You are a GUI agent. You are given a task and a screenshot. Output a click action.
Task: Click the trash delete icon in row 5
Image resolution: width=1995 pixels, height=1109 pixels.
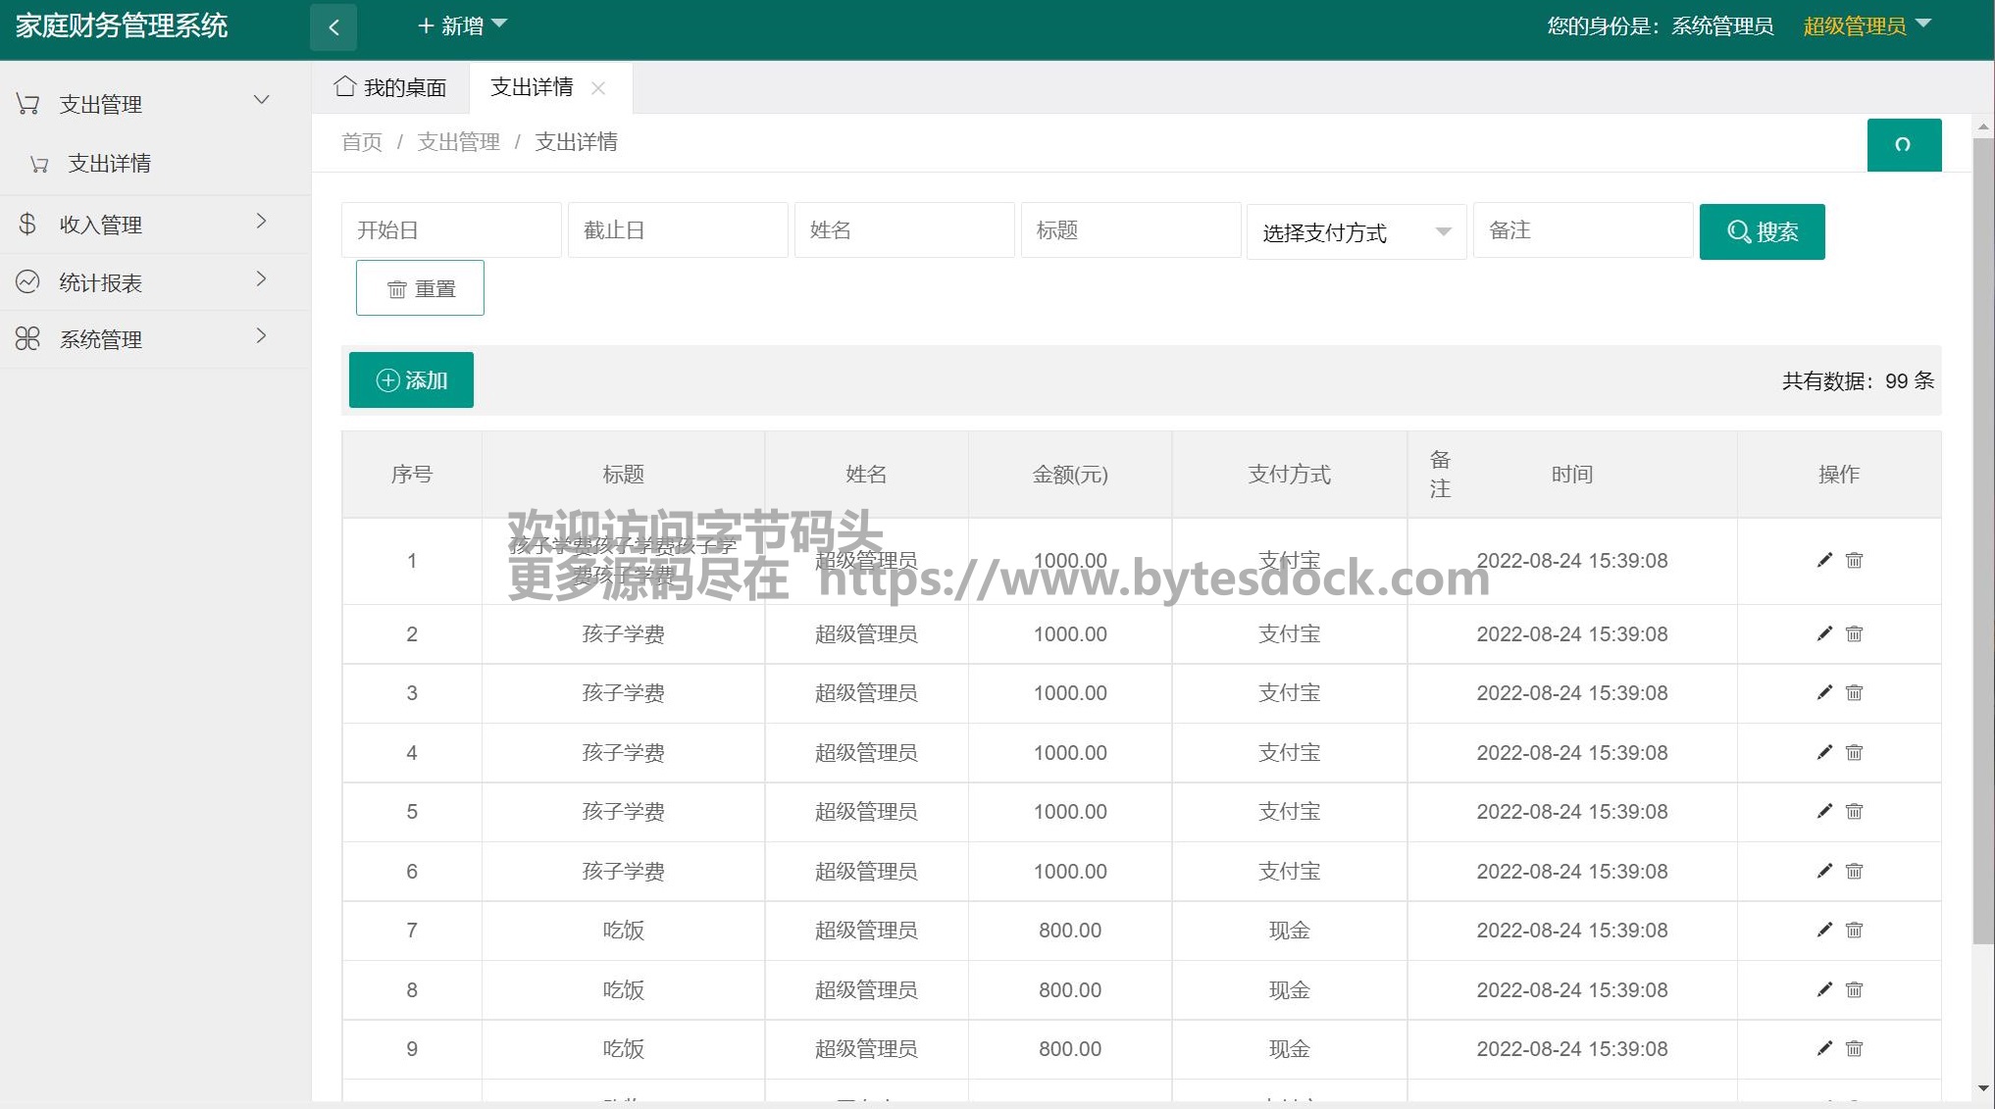pyautogui.click(x=1854, y=811)
